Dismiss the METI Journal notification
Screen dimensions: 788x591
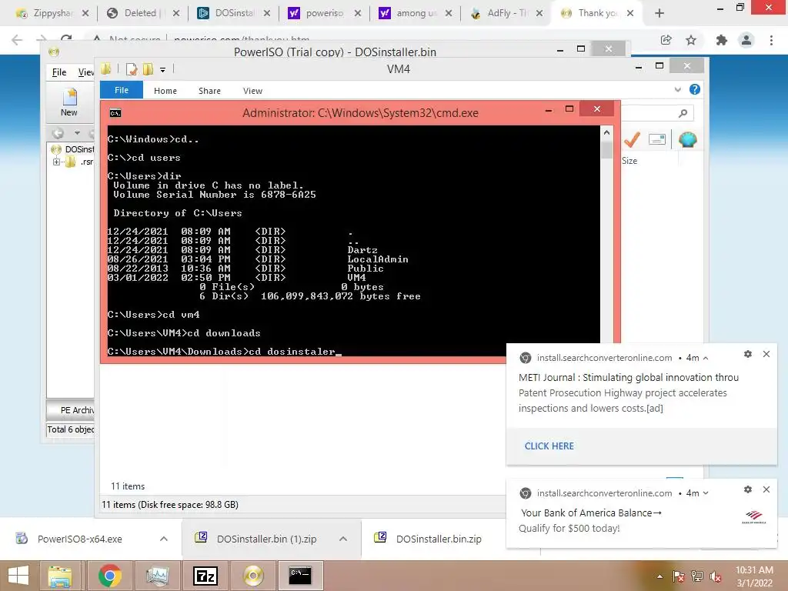tap(766, 354)
